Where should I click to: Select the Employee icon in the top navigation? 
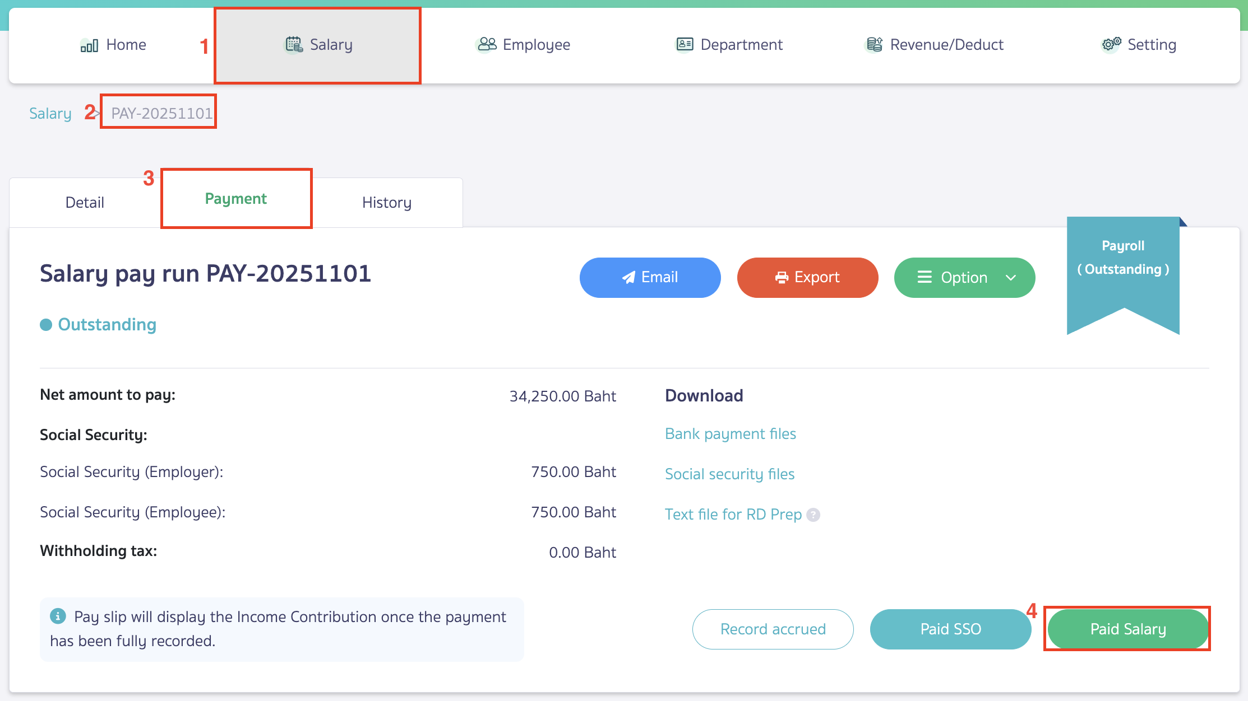[486, 44]
